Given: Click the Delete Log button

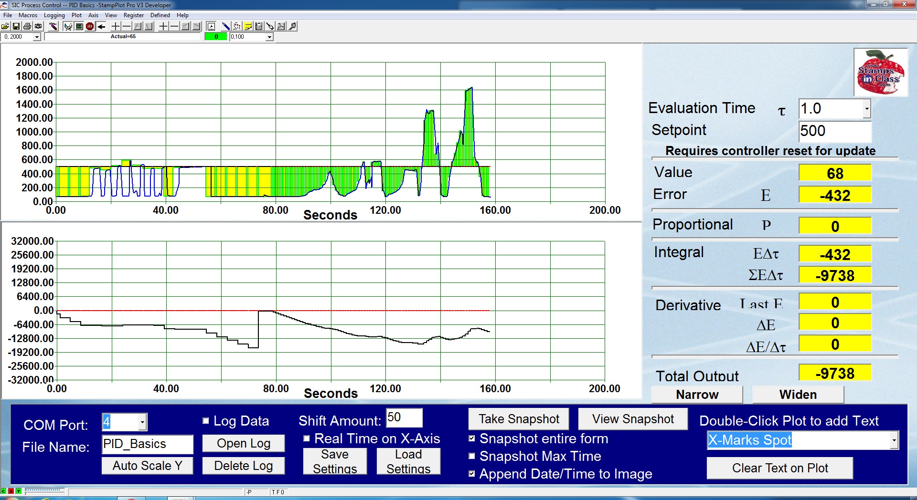Looking at the screenshot, I should click(x=244, y=466).
